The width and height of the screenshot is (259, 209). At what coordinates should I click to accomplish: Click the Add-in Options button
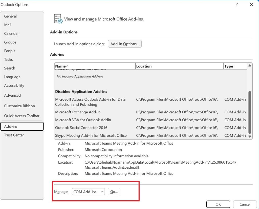click(x=125, y=44)
